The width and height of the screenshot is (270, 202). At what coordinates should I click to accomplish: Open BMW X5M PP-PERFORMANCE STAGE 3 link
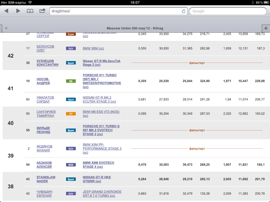point(102,148)
